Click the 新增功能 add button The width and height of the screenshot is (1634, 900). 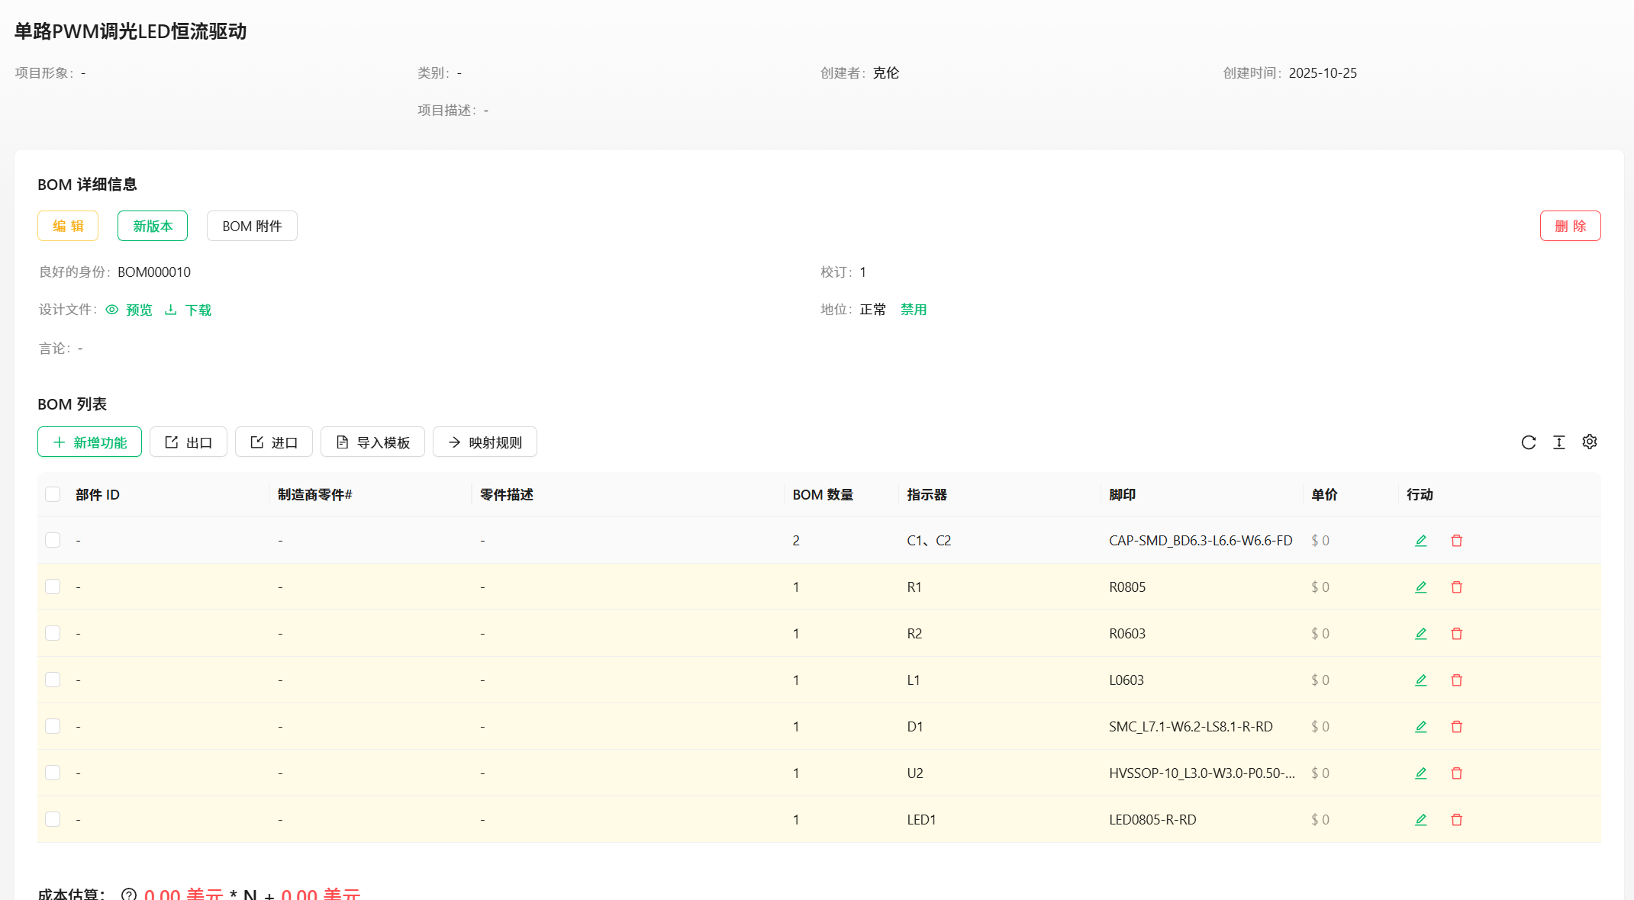click(x=89, y=442)
